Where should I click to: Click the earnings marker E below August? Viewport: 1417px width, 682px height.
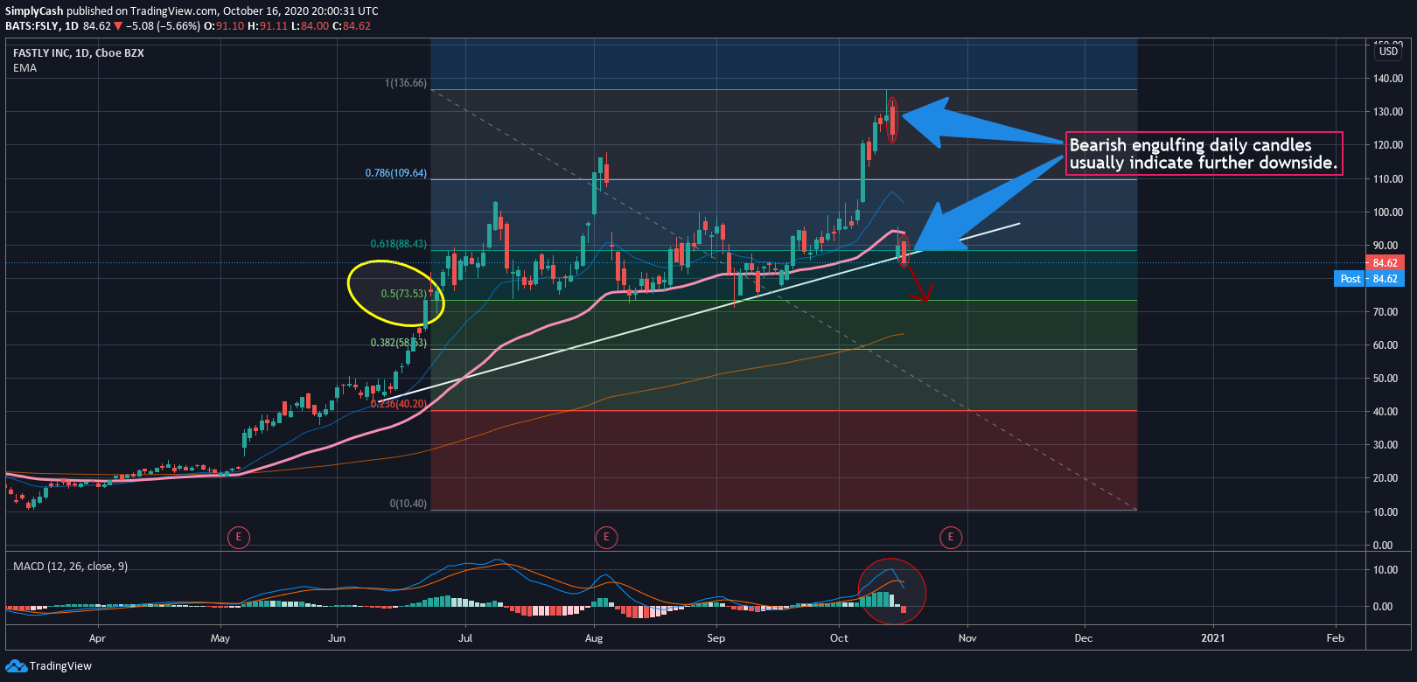coord(606,537)
